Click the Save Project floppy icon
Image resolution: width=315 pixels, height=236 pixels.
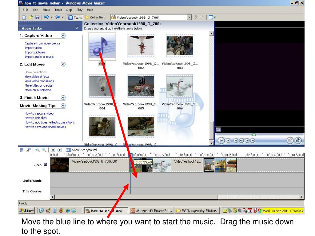click(x=37, y=17)
